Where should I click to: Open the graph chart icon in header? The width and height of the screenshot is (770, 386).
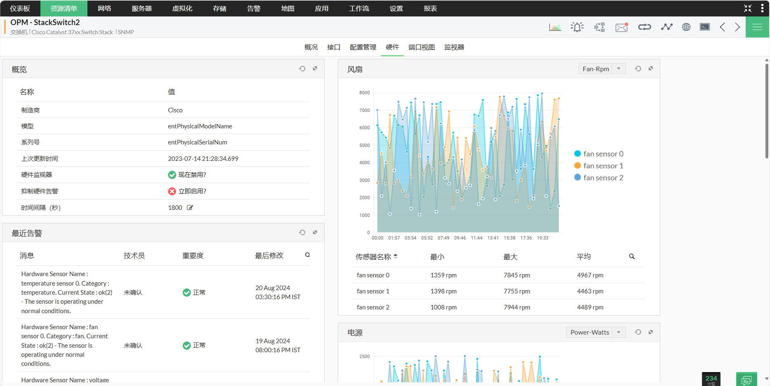pos(555,27)
